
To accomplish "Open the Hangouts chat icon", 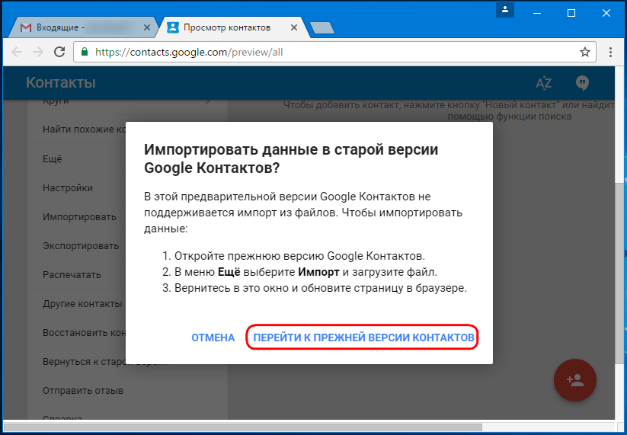I will coord(582,83).
